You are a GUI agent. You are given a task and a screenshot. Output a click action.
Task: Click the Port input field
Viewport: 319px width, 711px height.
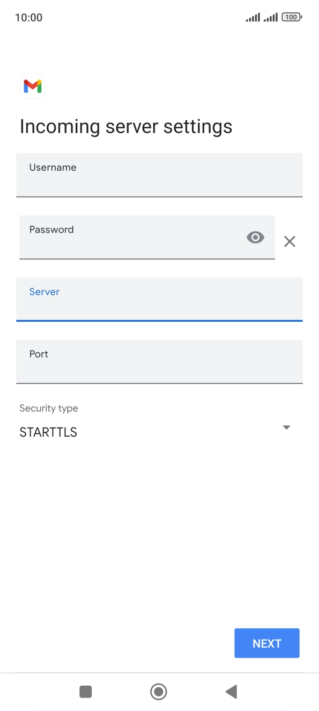point(159,362)
